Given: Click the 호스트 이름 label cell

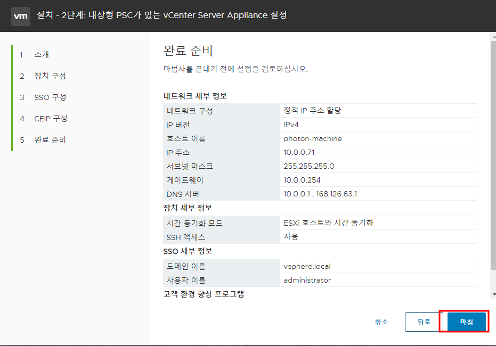Looking at the screenshot, I should 222,138.
